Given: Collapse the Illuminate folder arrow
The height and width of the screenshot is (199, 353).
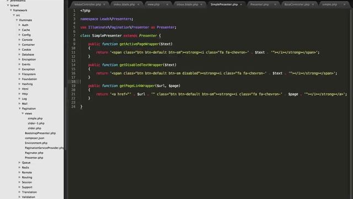Looking at the screenshot, I should [17, 20].
